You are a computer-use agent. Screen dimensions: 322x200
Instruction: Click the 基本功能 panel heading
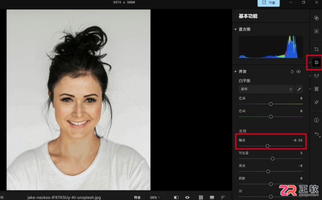[x=248, y=16]
